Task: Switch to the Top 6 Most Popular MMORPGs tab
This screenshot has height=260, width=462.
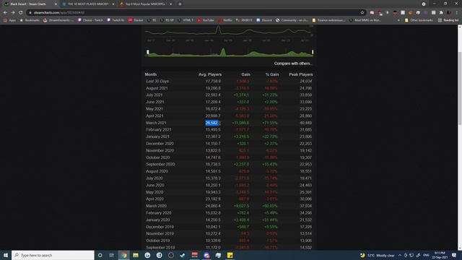Action: point(145,4)
